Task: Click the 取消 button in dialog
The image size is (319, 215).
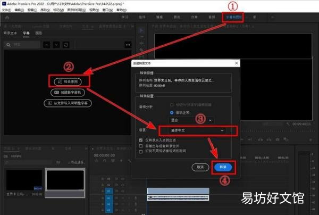Action: click(x=200, y=167)
